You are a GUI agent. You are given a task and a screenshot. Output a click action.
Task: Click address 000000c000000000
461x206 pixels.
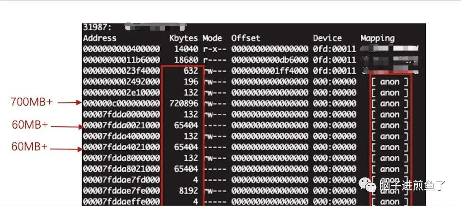(x=121, y=104)
